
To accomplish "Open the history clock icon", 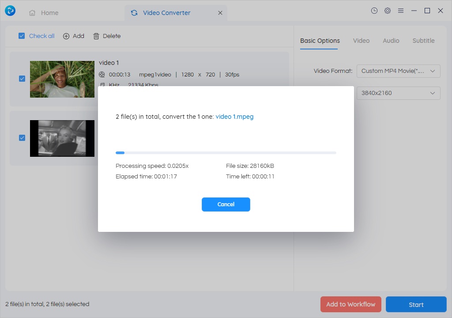I will pyautogui.click(x=374, y=11).
